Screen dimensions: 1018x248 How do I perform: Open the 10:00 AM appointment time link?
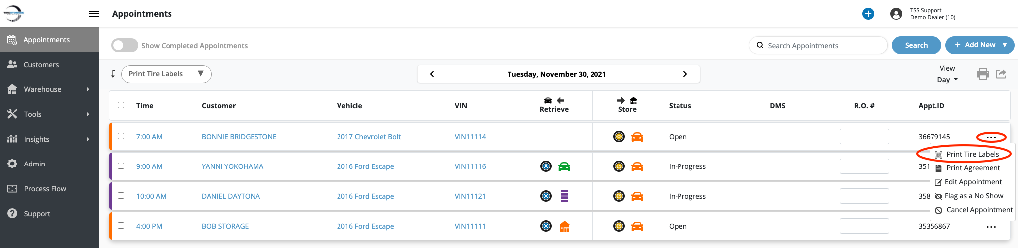(x=151, y=196)
